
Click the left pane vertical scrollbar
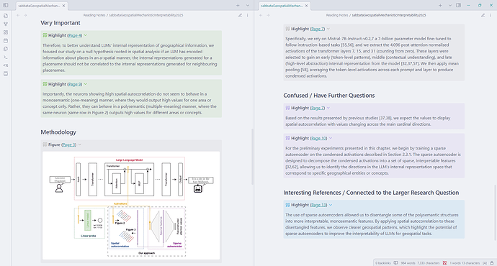point(252,157)
